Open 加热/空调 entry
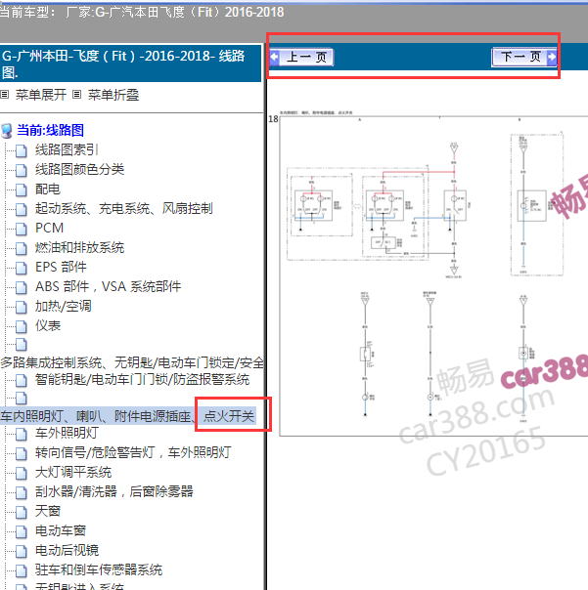This screenshot has height=590, width=588. (x=63, y=307)
